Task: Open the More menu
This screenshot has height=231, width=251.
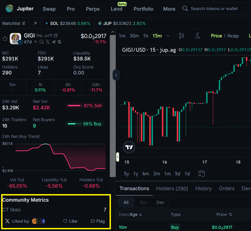Action: pos(169,9)
